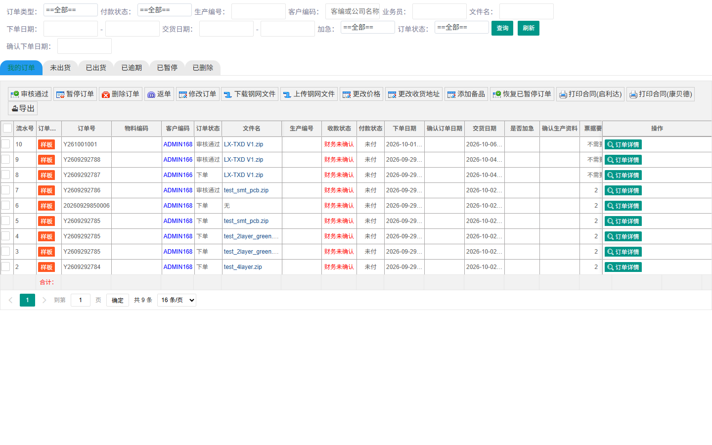Click the 客户编码 input field

click(353, 11)
